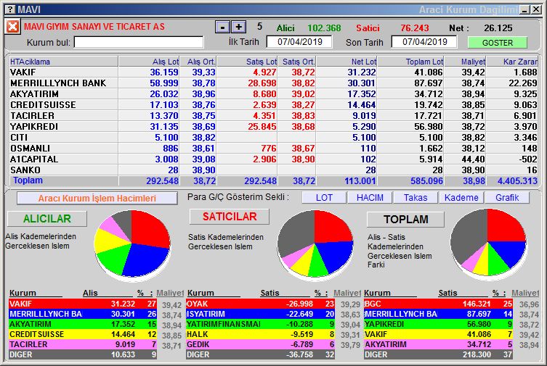
Task: Select the MERRILLLYNCH BANK row
Action: point(273,83)
